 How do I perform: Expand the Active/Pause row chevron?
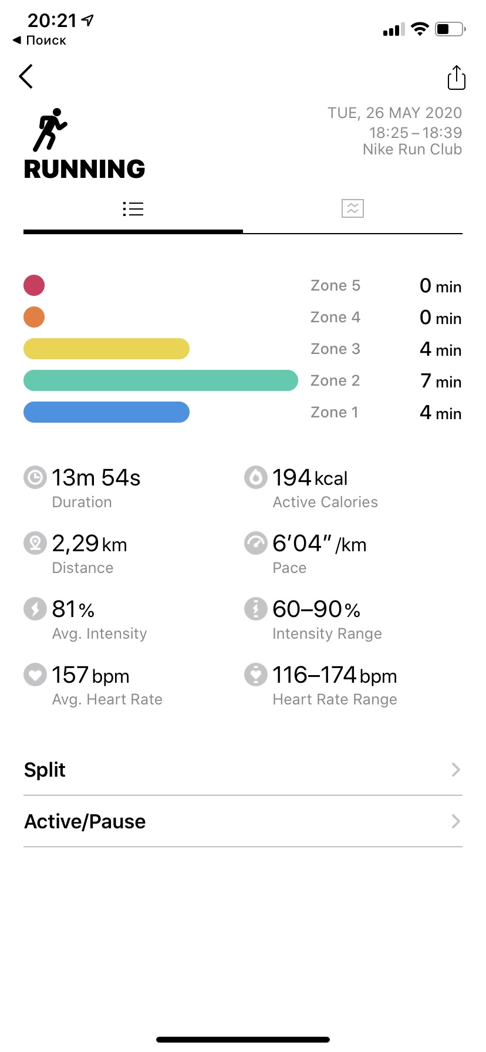(455, 821)
